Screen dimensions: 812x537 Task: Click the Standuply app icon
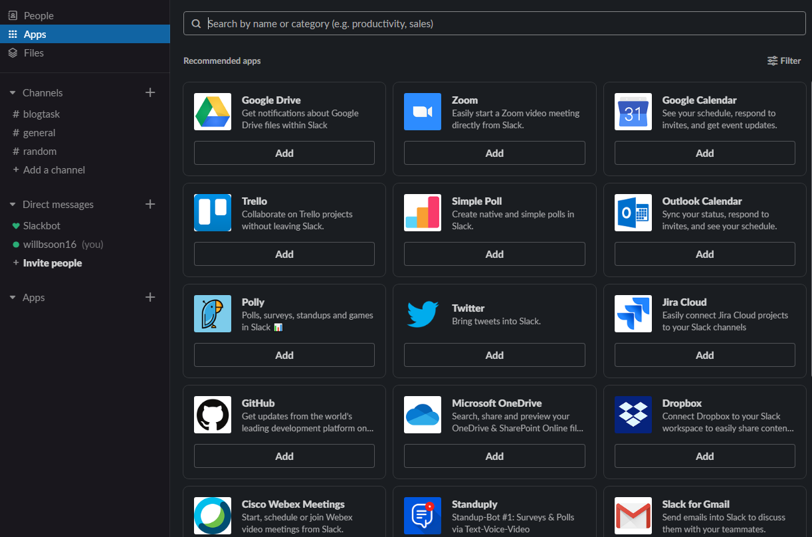point(423,516)
